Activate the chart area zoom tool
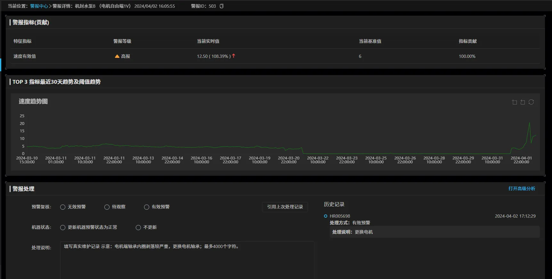Screen dimensions: 552x279 tap(515, 102)
